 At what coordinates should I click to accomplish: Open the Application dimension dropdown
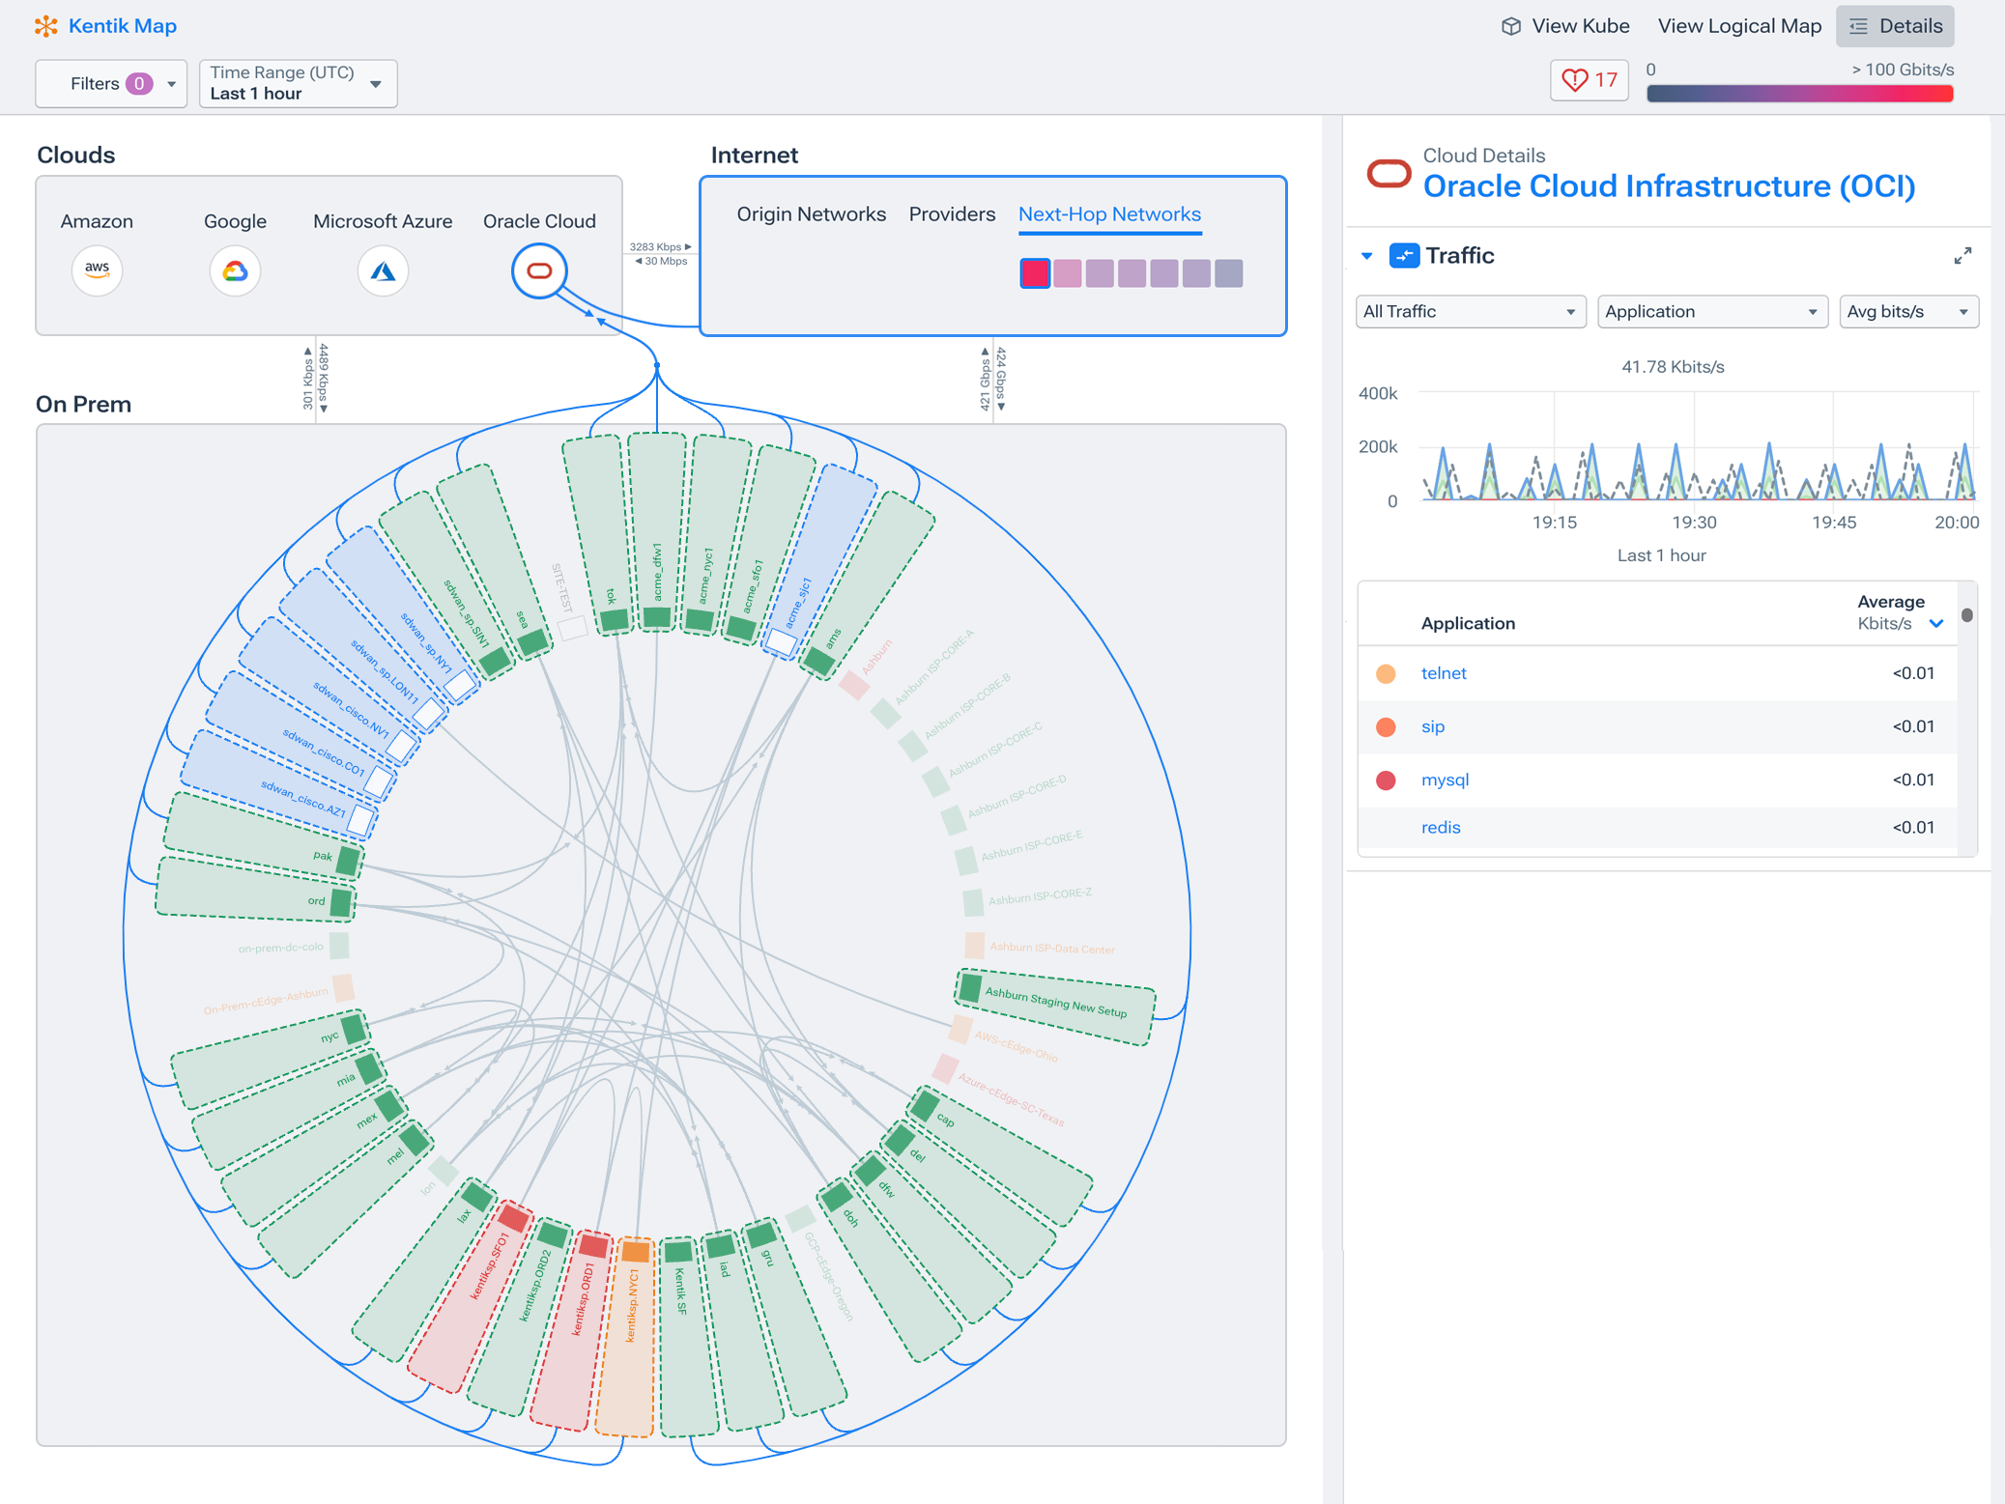click(x=1711, y=312)
